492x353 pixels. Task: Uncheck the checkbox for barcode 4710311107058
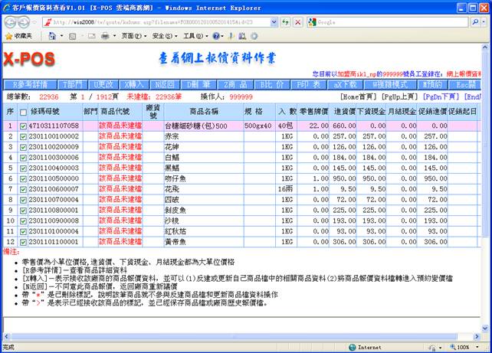coord(24,126)
